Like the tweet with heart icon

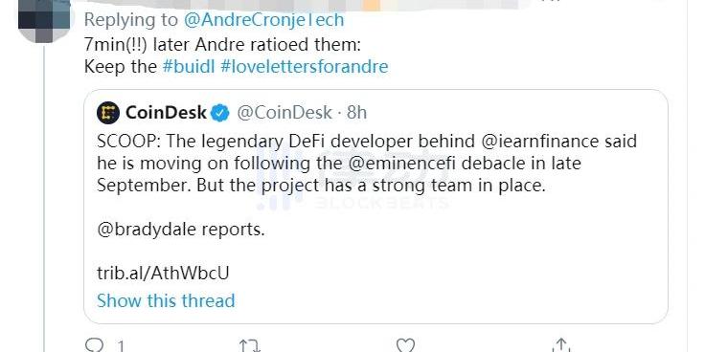(x=404, y=345)
